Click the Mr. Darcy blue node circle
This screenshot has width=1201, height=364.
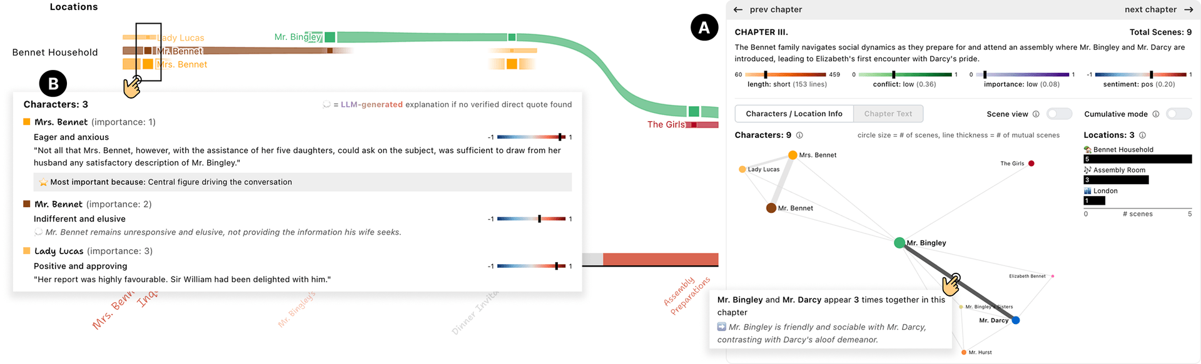(x=1016, y=320)
